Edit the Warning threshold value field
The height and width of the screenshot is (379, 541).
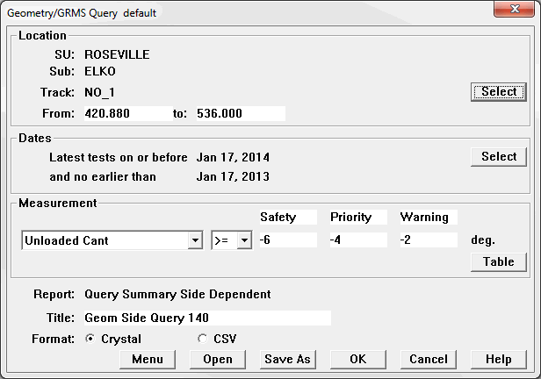[429, 240]
